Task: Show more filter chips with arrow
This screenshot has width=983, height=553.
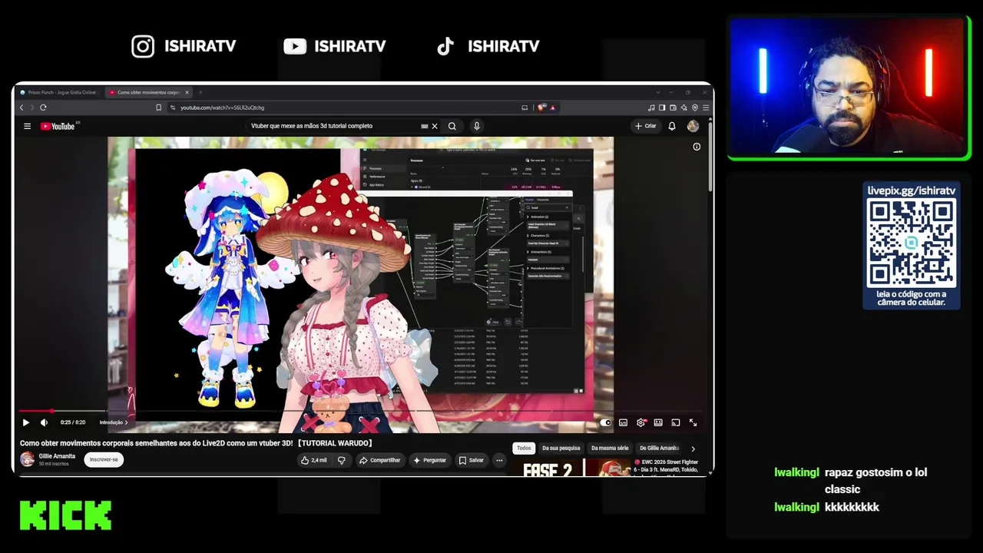Action: (693, 449)
